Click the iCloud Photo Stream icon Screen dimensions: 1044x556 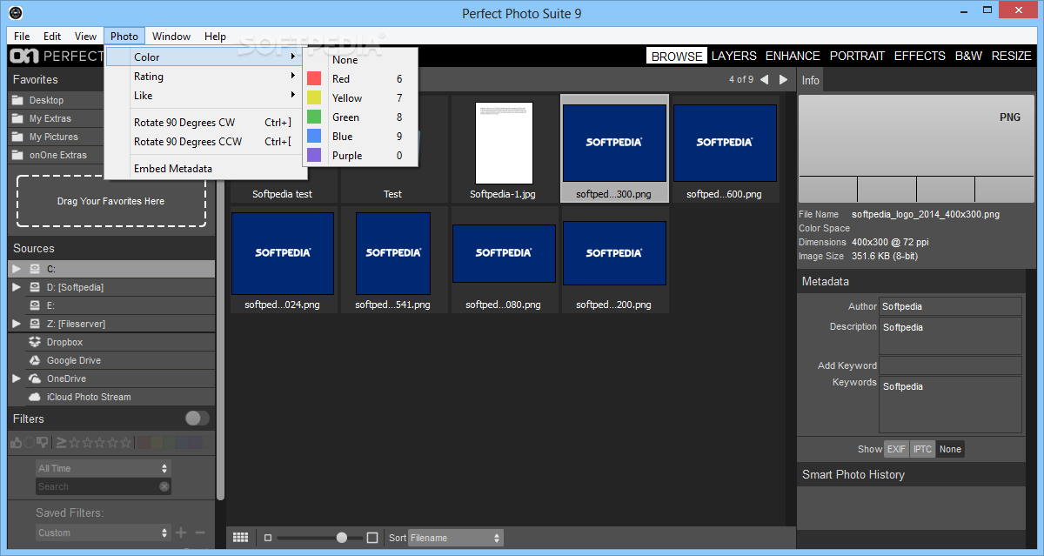click(x=35, y=397)
